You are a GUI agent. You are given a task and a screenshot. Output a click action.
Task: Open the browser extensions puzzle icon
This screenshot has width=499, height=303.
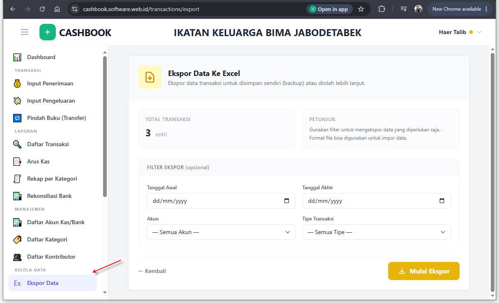point(382,9)
